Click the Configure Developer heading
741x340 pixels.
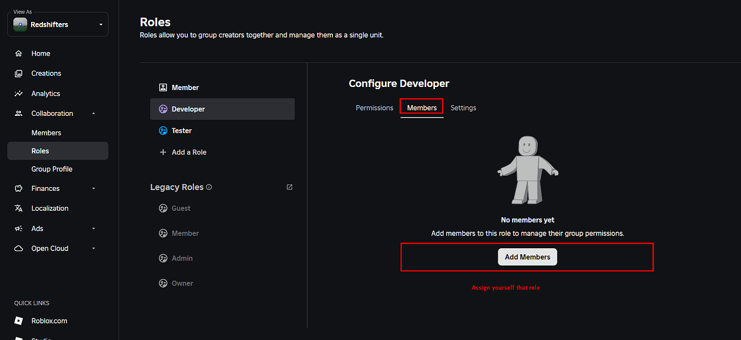click(399, 84)
